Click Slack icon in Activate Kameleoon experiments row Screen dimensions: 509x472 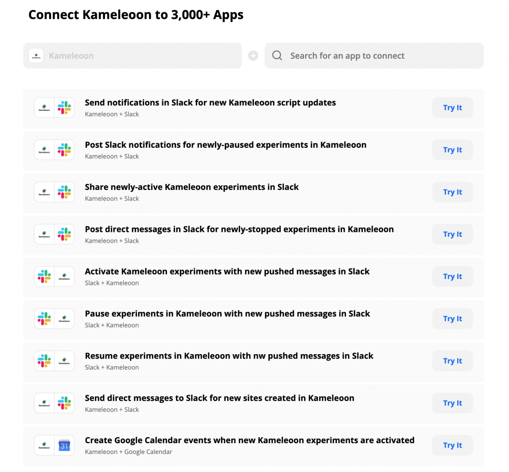point(44,277)
